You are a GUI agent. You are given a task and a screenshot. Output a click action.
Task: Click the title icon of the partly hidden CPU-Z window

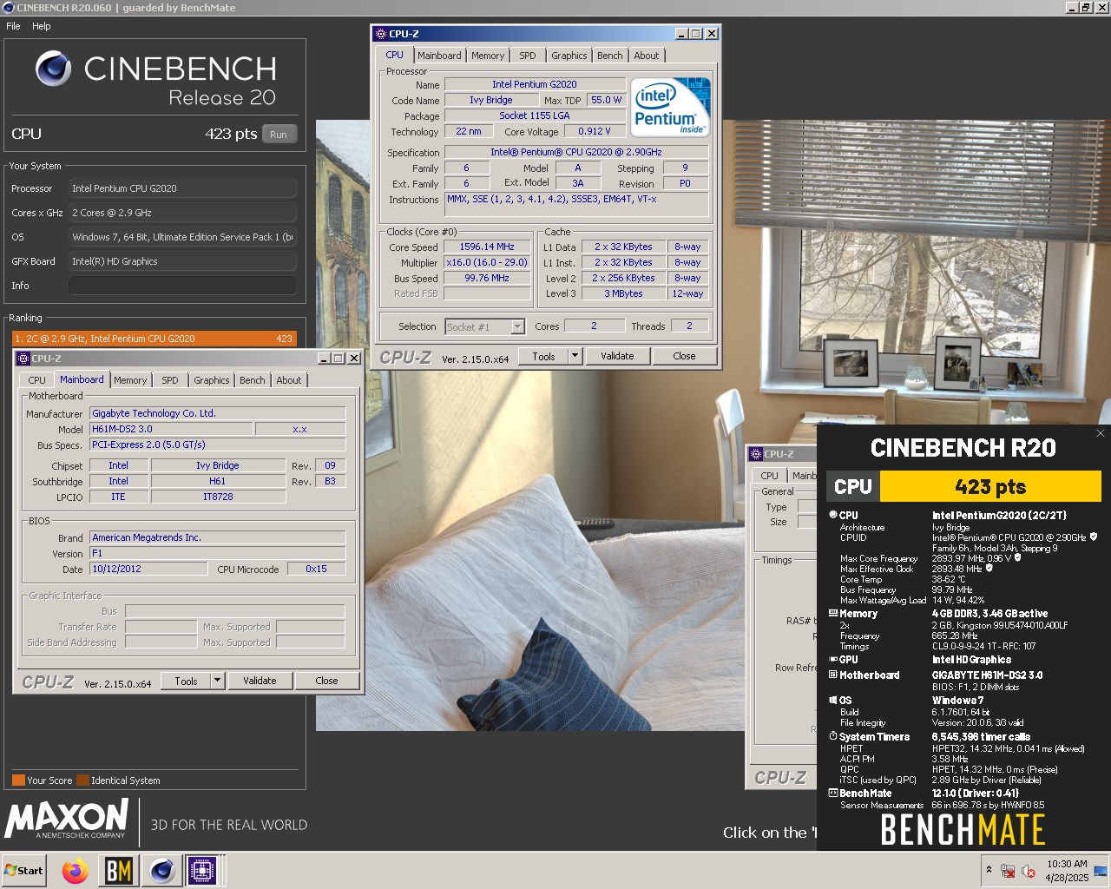point(756,454)
